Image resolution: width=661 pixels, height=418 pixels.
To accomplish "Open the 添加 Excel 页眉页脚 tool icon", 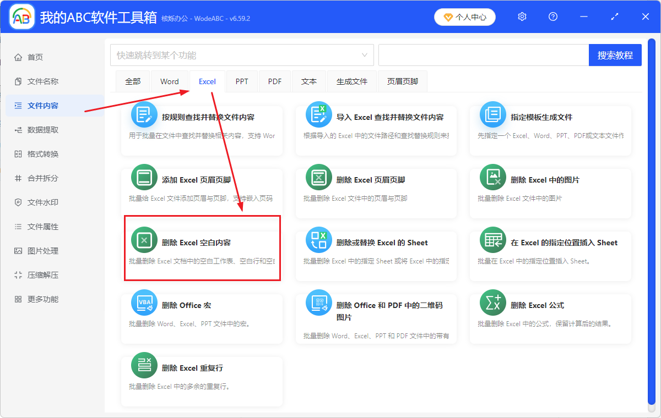I will point(144,177).
